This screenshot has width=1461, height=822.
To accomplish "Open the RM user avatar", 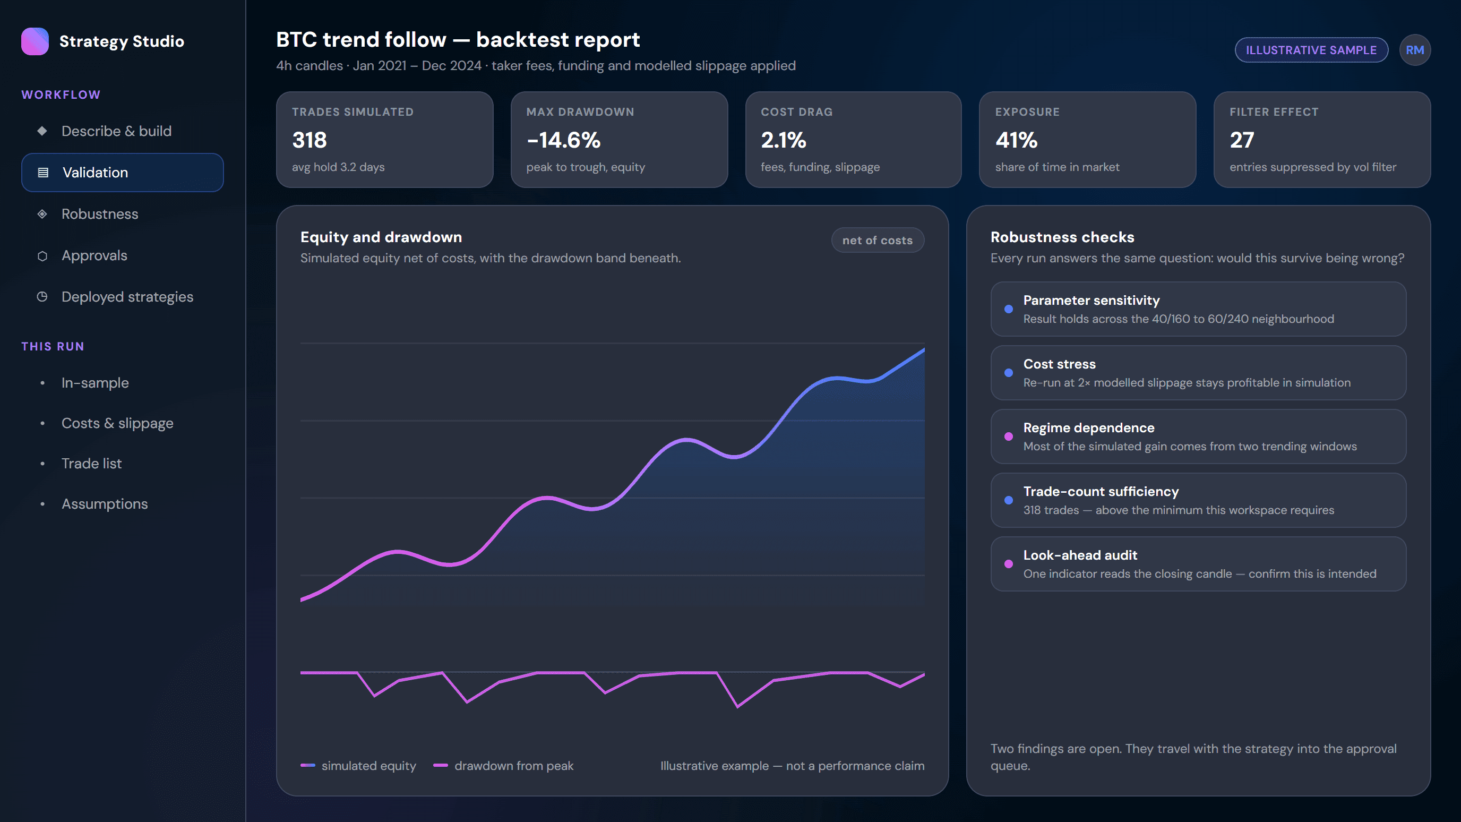I will 1414,50.
